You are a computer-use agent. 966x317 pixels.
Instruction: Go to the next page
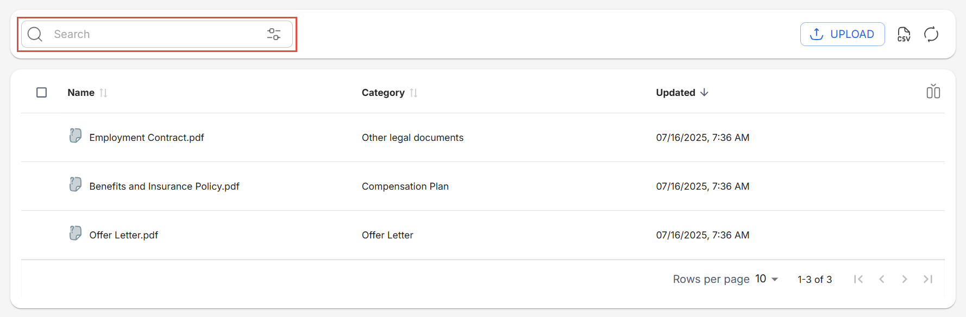coord(904,279)
